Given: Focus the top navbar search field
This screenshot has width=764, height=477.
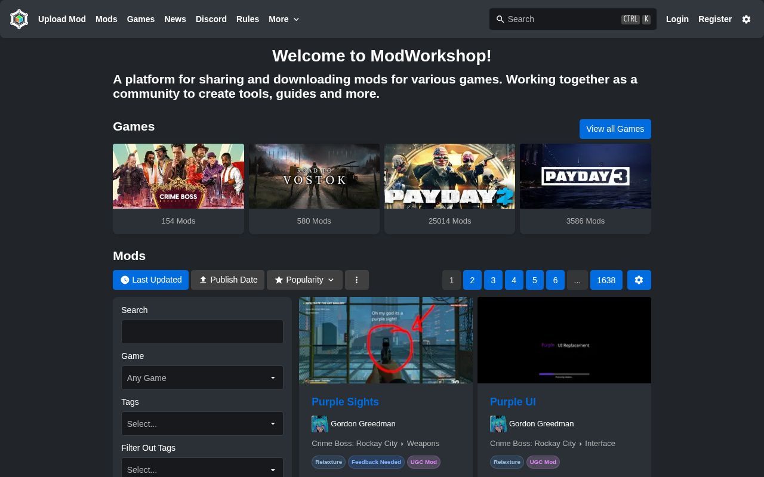Looking at the screenshot, I should 573,19.
